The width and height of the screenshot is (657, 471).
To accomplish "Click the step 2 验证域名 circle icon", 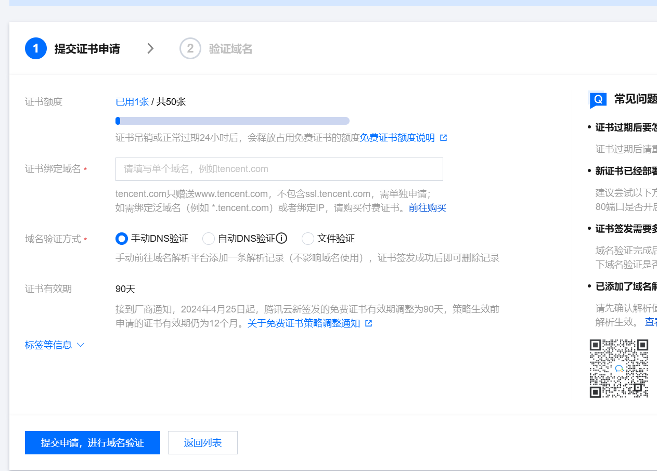I will tap(190, 48).
